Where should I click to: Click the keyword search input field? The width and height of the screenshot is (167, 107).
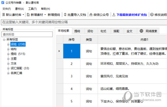[x=84, y=22]
